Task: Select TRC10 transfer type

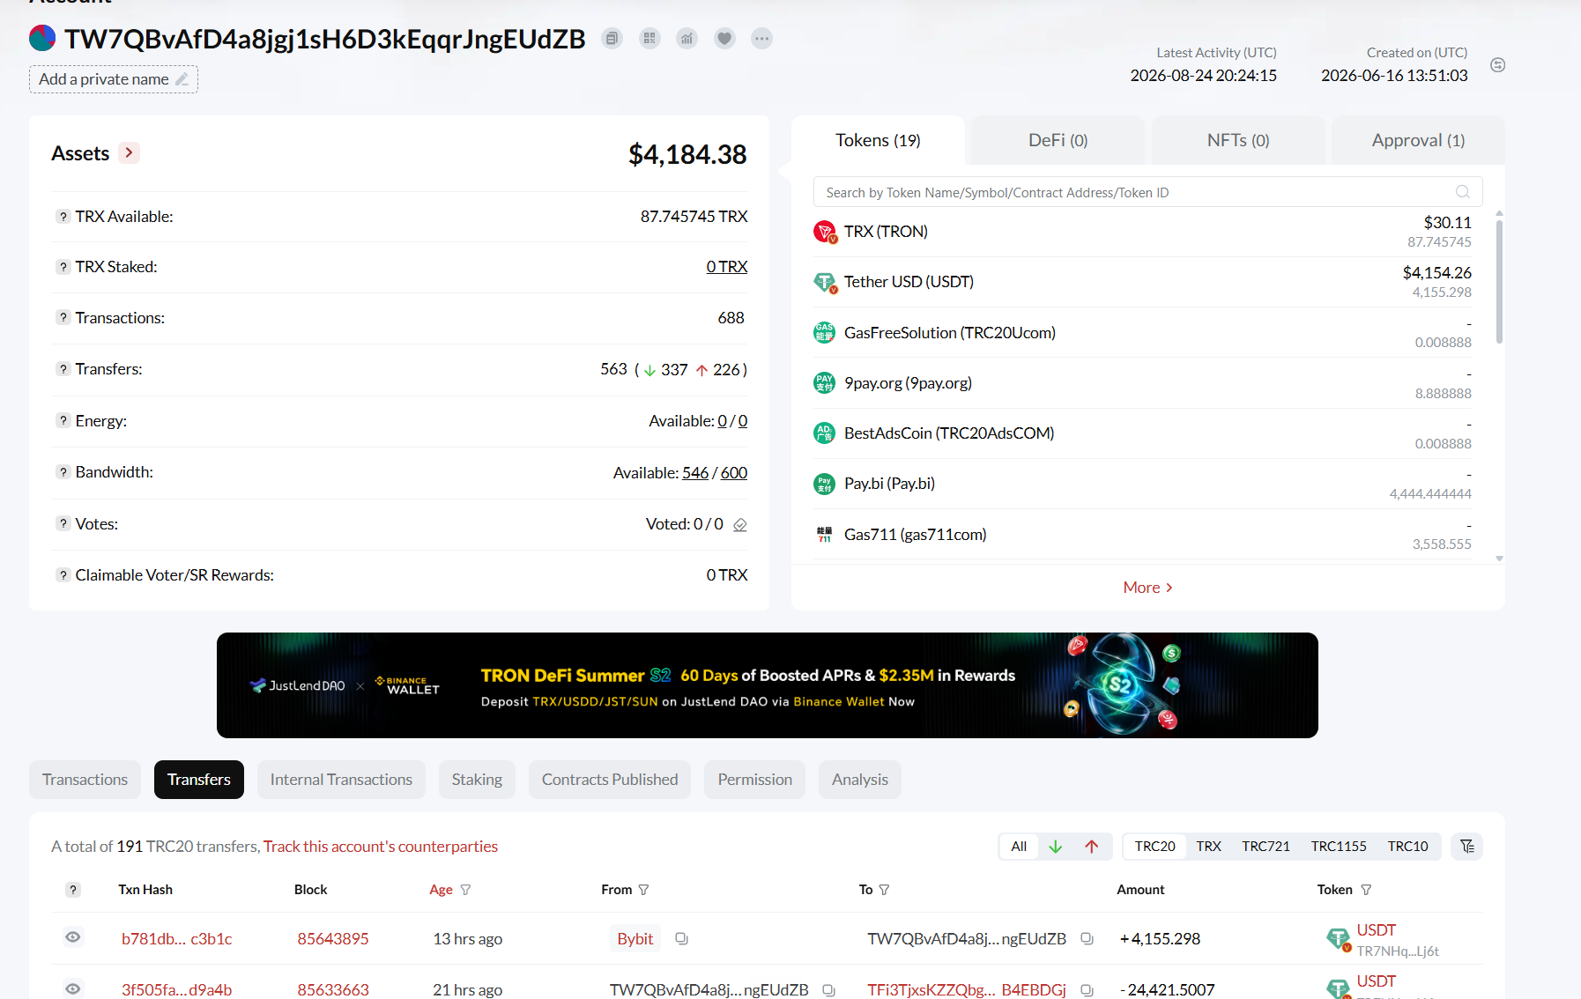Action: pyautogui.click(x=1407, y=847)
